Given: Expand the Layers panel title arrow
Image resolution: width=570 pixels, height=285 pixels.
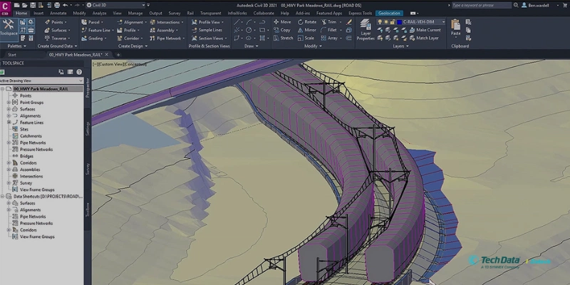Looking at the screenshot, I should (x=408, y=46).
